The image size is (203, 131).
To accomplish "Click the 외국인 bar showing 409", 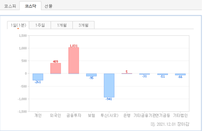I will coord(56,68).
